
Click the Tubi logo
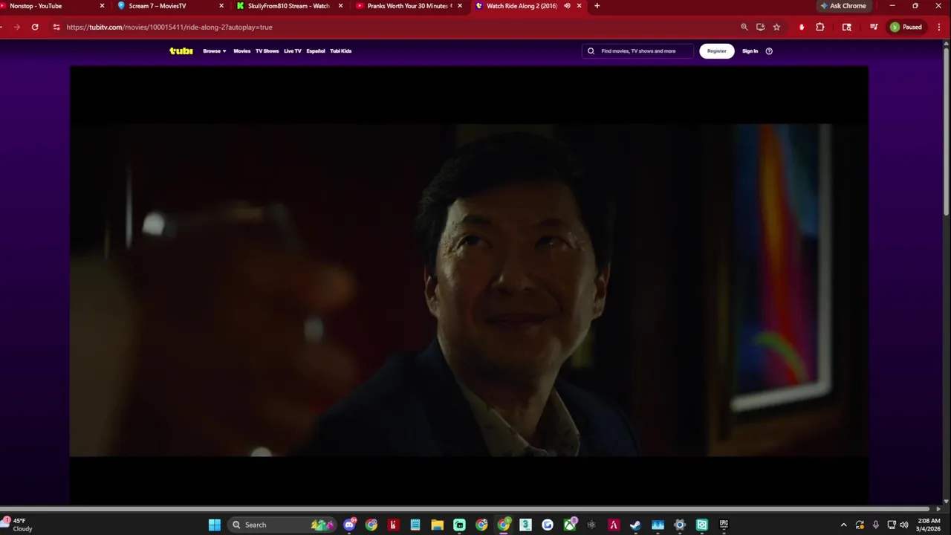point(181,51)
